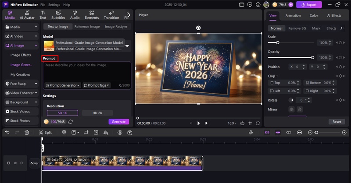Click the undo arrow in timeline toolbar
Viewport: 351px width, 183px height.
(7, 133)
